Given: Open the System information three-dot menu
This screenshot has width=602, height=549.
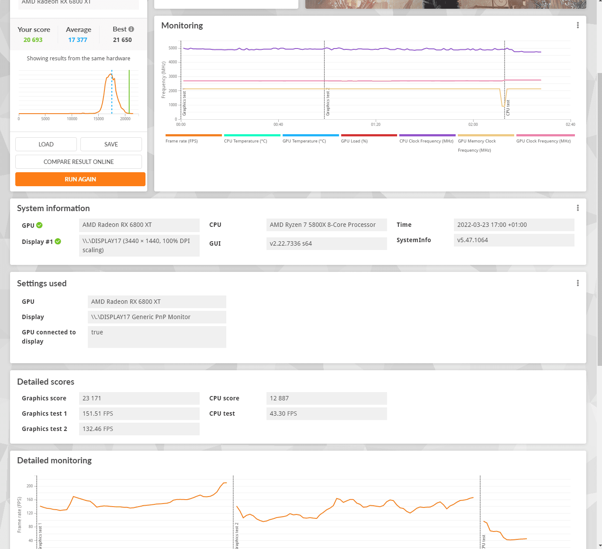Looking at the screenshot, I should (x=578, y=208).
